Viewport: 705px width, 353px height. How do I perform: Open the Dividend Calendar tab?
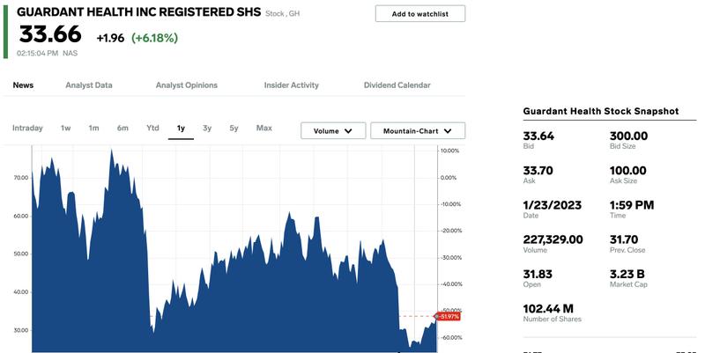coord(397,85)
